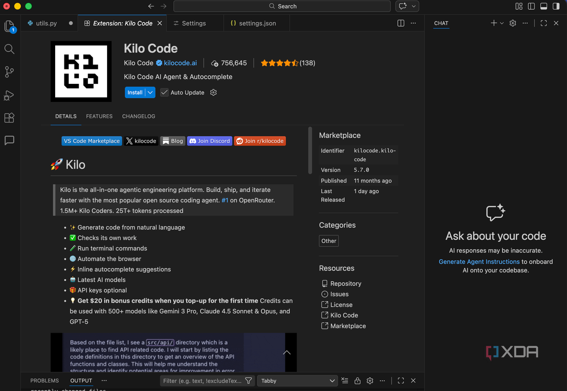
Task: Click Generate Agent Instructions link
Action: pos(479,262)
